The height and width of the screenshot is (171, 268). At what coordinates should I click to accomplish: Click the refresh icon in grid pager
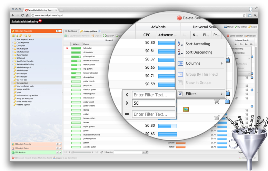[102, 152]
